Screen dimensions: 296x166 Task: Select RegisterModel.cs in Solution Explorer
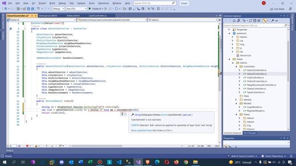tap(256, 111)
